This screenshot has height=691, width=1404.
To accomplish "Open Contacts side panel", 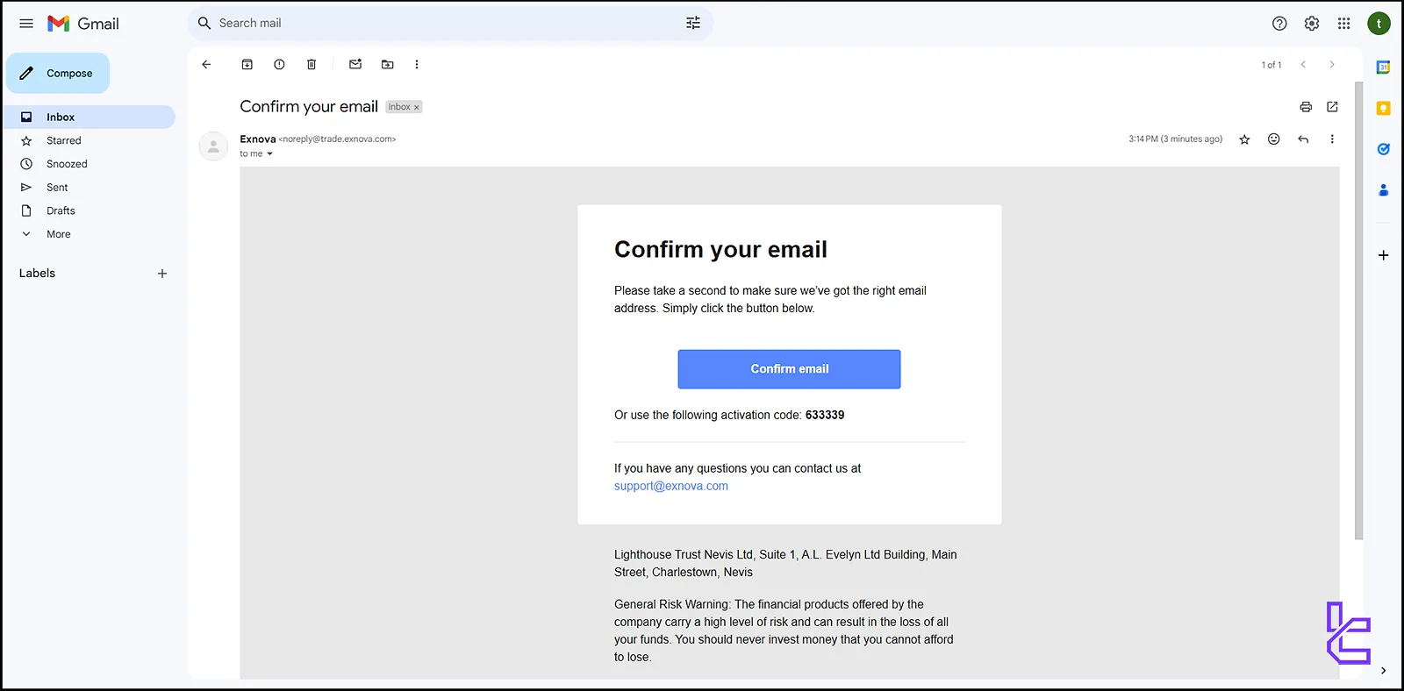I will 1383,189.
